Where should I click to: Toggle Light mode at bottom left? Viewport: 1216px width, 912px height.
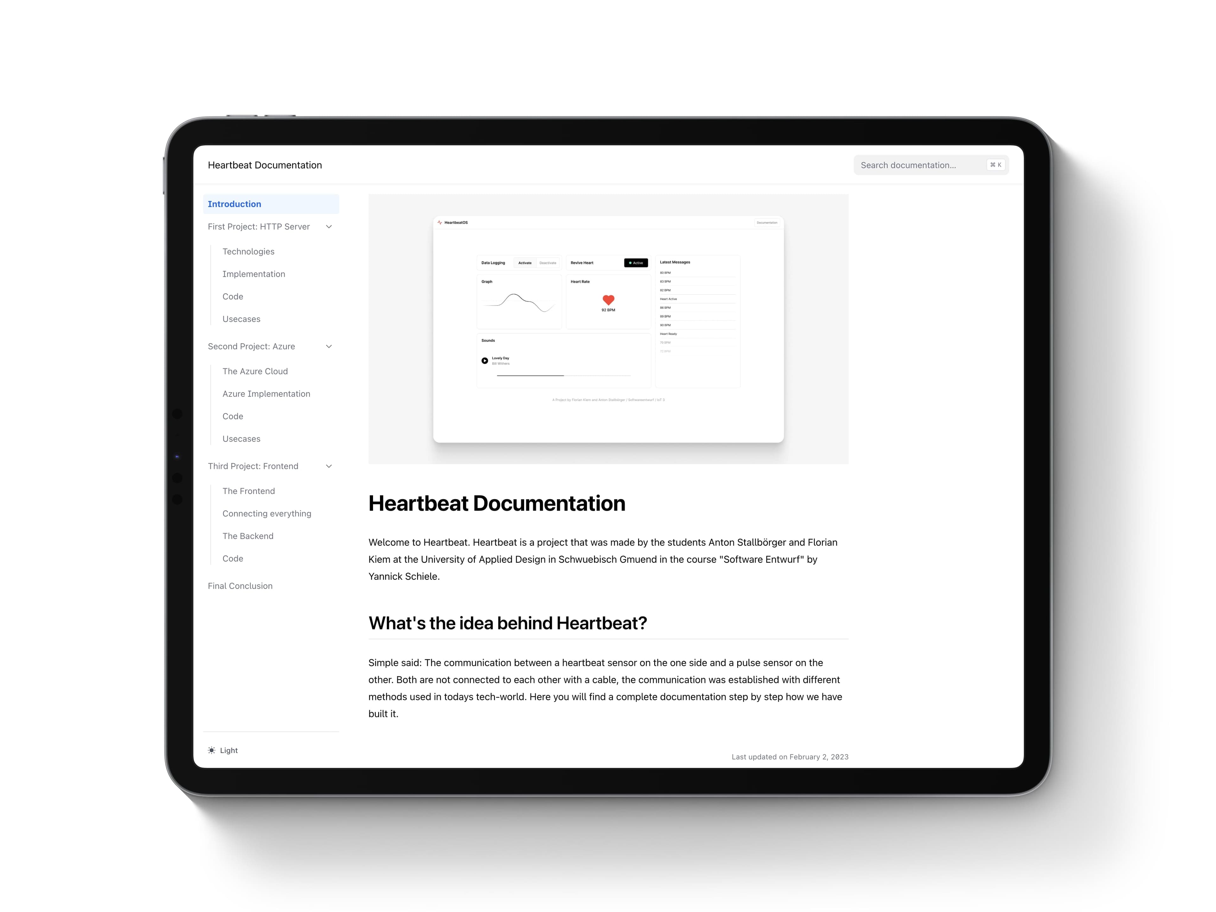[222, 750]
